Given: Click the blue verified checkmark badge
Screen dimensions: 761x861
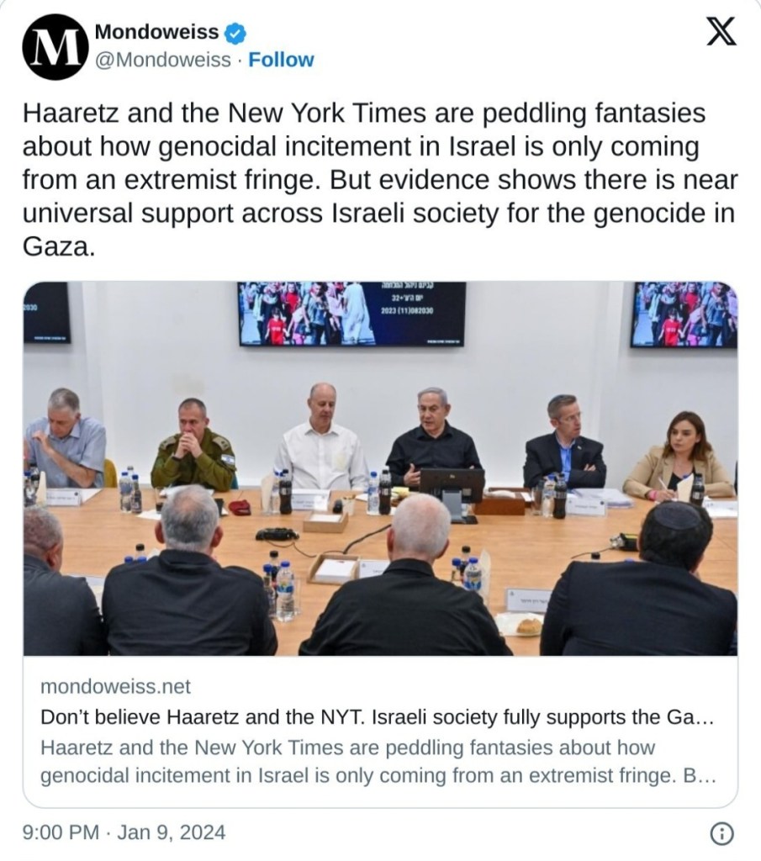Looking at the screenshot, I should tap(236, 33).
